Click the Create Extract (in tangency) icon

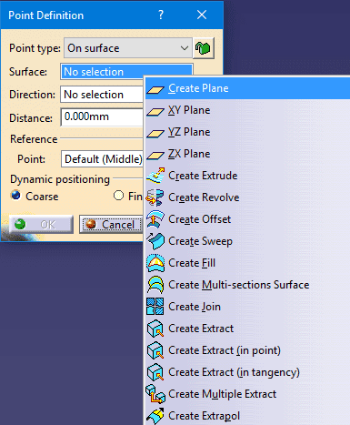[x=155, y=372]
